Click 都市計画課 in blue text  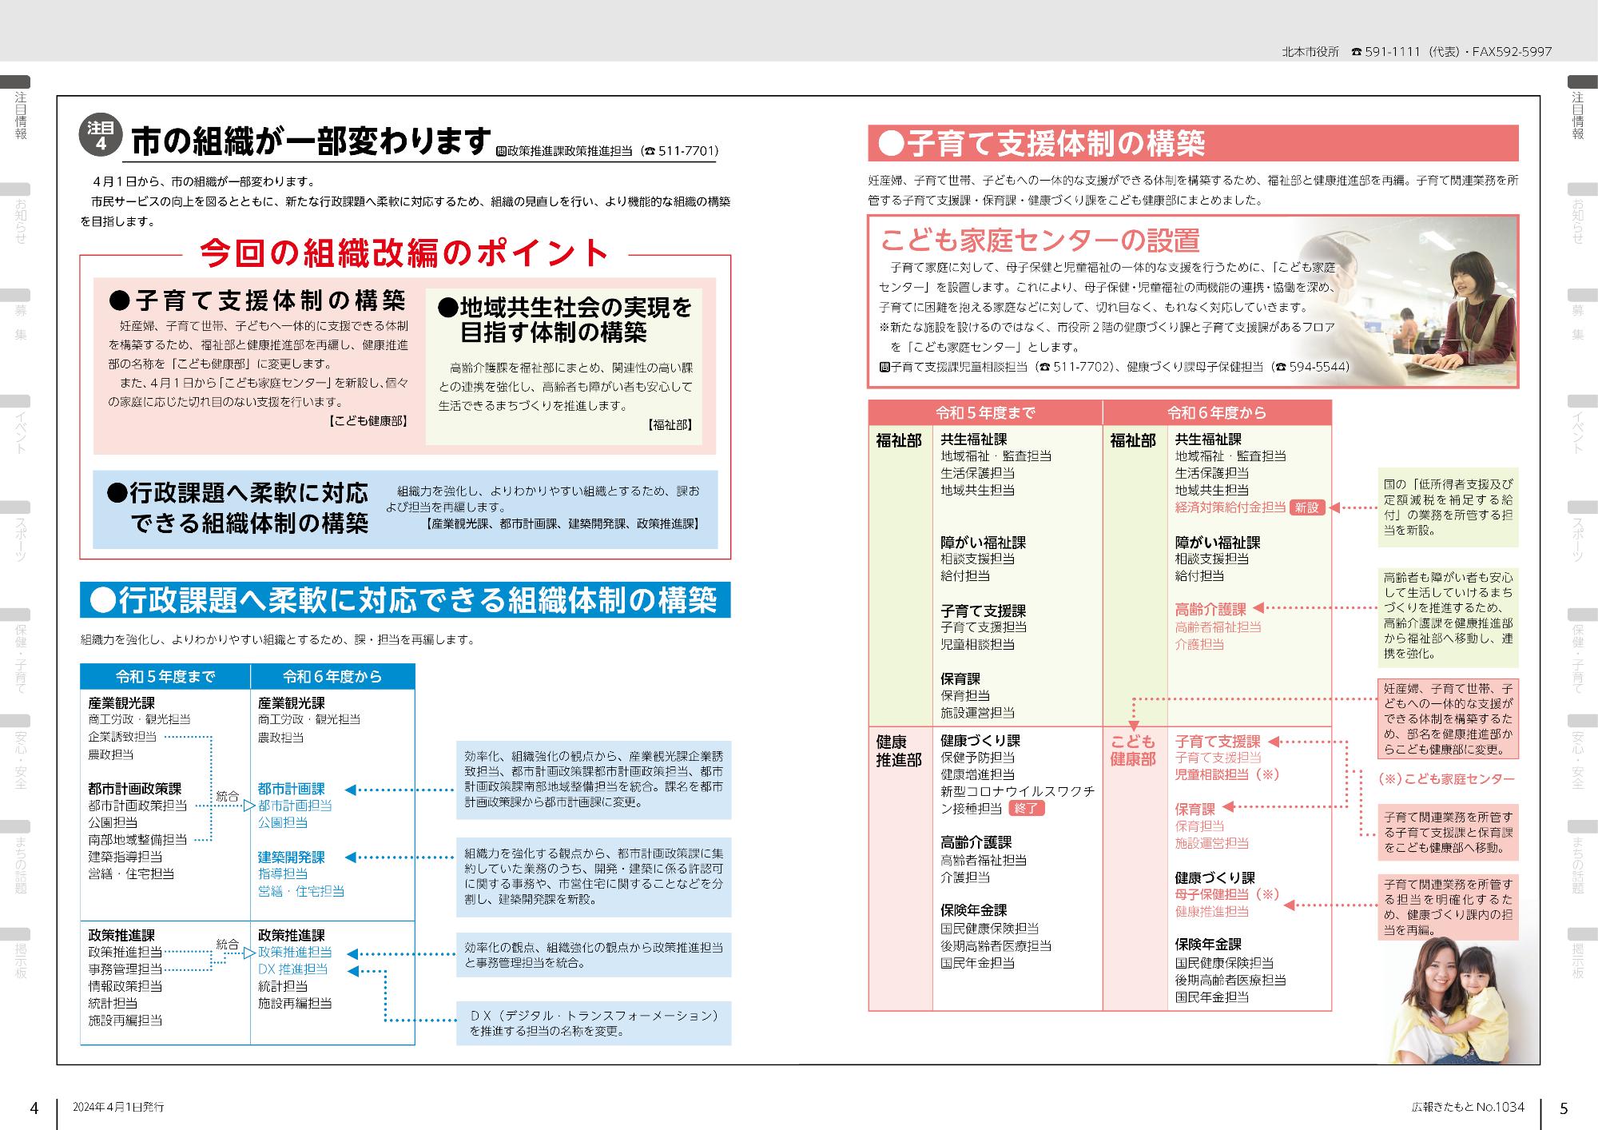(292, 789)
